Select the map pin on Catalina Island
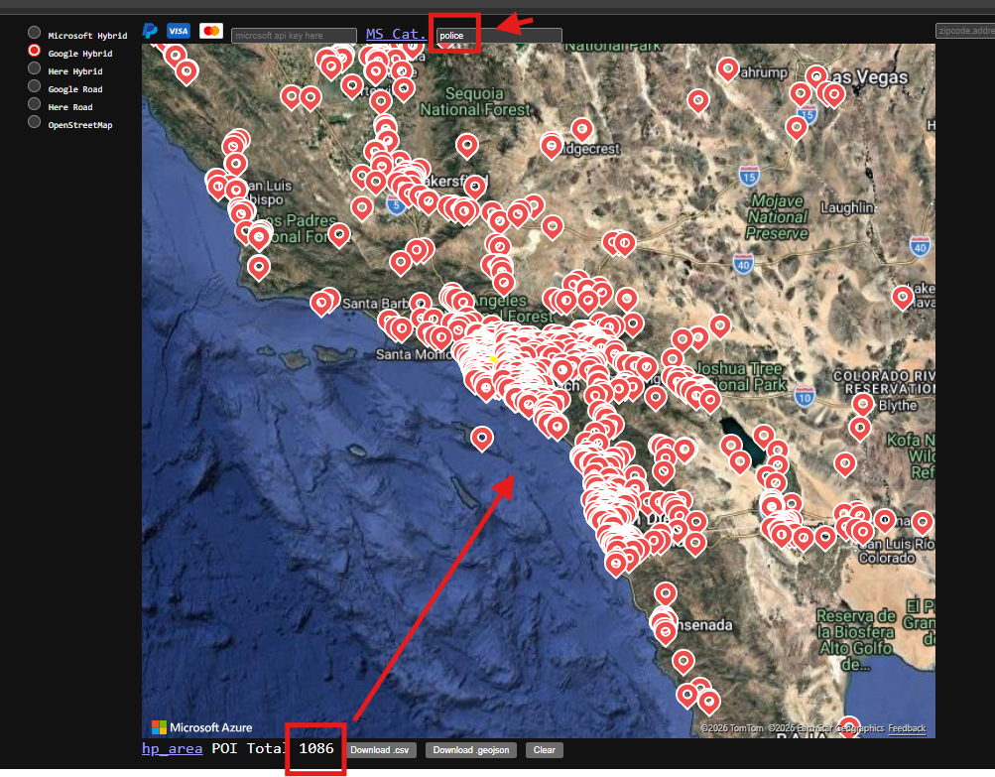The height and width of the screenshot is (777, 995). click(482, 436)
